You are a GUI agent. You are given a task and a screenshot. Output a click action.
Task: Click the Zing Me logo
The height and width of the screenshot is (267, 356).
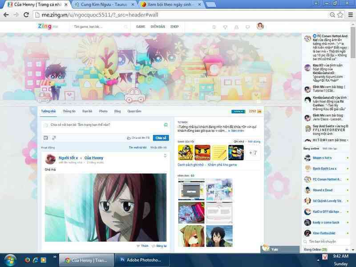click(48, 26)
